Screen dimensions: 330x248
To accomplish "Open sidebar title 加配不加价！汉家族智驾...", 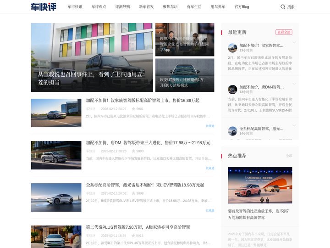I will [x=261, y=45].
